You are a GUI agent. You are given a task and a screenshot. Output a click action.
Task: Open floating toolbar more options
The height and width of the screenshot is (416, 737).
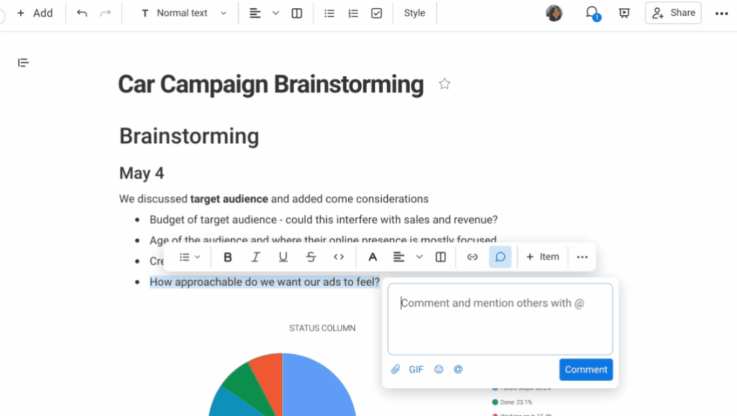[582, 257]
